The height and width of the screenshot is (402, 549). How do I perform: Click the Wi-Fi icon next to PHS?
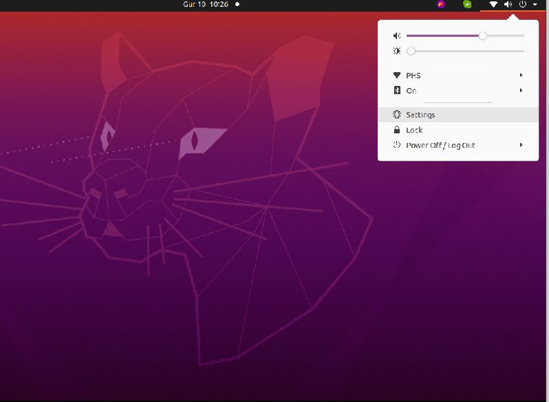point(397,75)
